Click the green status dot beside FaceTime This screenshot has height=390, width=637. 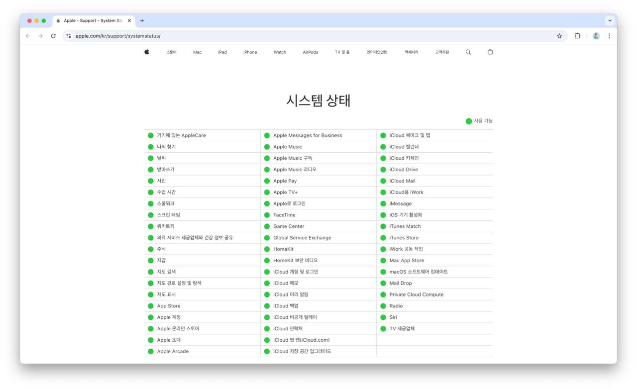tap(267, 215)
